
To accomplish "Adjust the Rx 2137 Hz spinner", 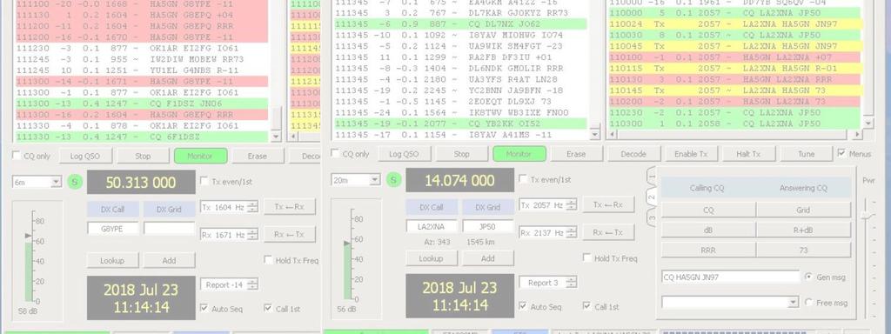I will pos(572,232).
